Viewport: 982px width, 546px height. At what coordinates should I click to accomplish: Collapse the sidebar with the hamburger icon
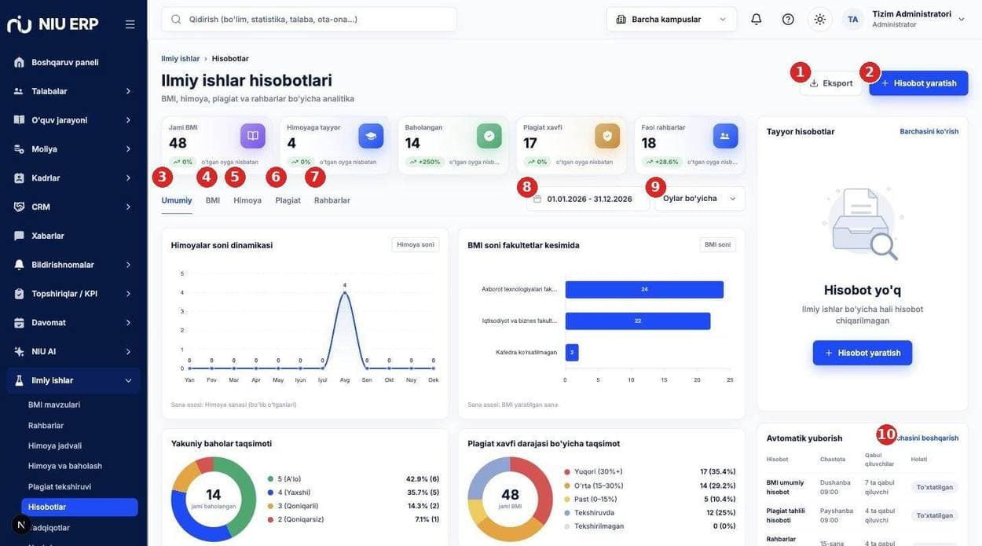130,24
